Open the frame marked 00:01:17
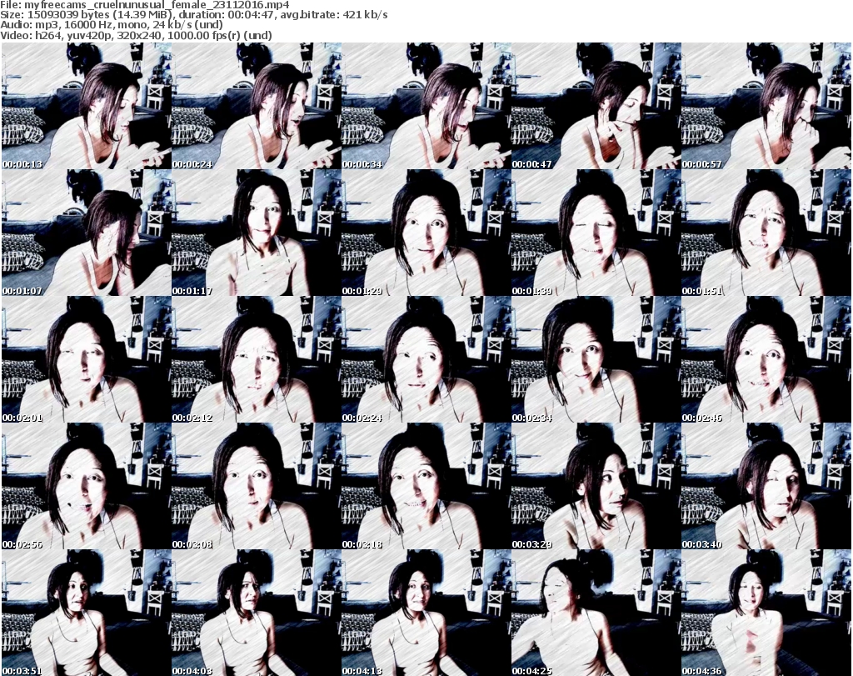Screen dimensions: 853x676 coord(257,233)
